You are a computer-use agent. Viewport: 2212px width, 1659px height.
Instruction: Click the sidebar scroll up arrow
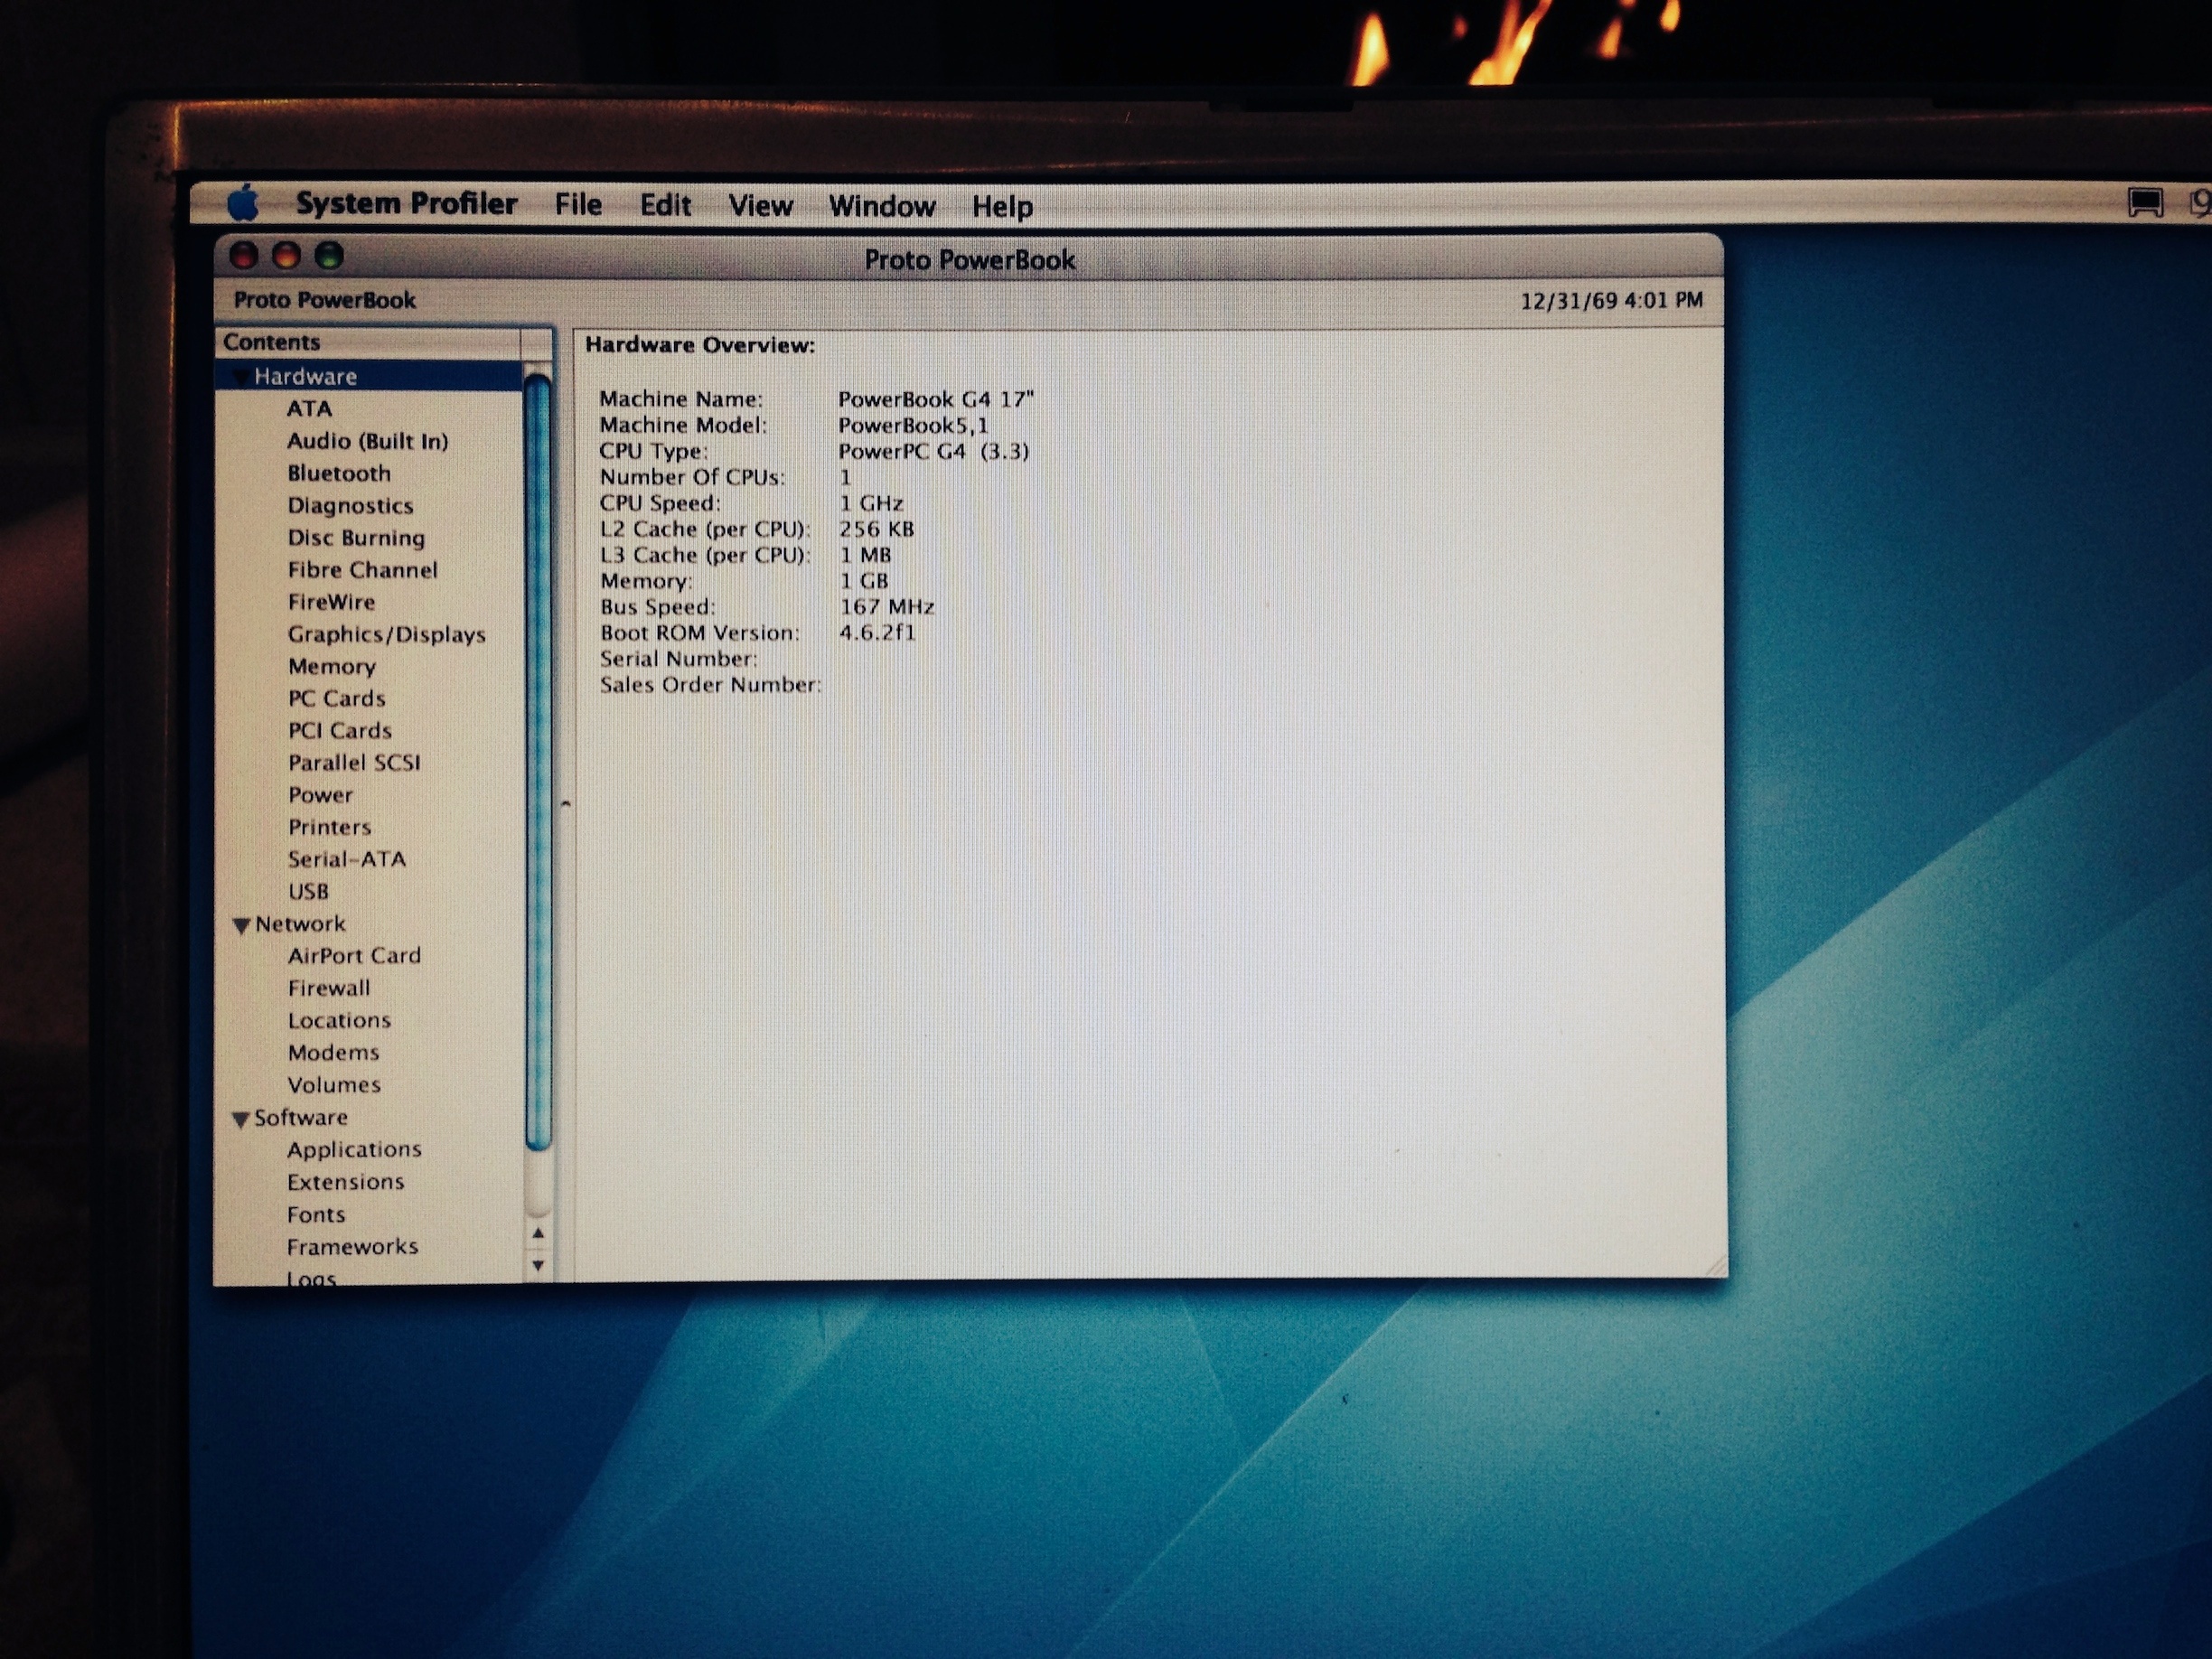(x=538, y=1234)
